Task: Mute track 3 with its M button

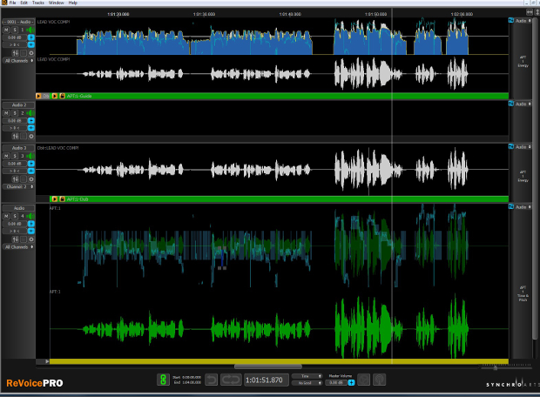Action: (6, 156)
